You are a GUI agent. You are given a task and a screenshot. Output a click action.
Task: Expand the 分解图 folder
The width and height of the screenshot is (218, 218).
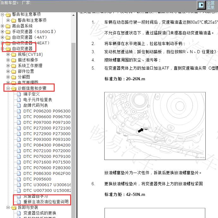tap(8, 77)
